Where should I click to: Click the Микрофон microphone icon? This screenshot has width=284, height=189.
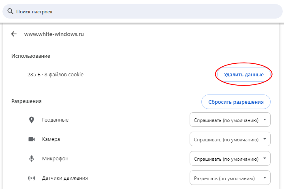click(32, 159)
